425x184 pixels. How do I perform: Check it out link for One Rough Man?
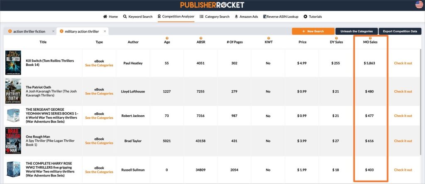click(x=403, y=141)
